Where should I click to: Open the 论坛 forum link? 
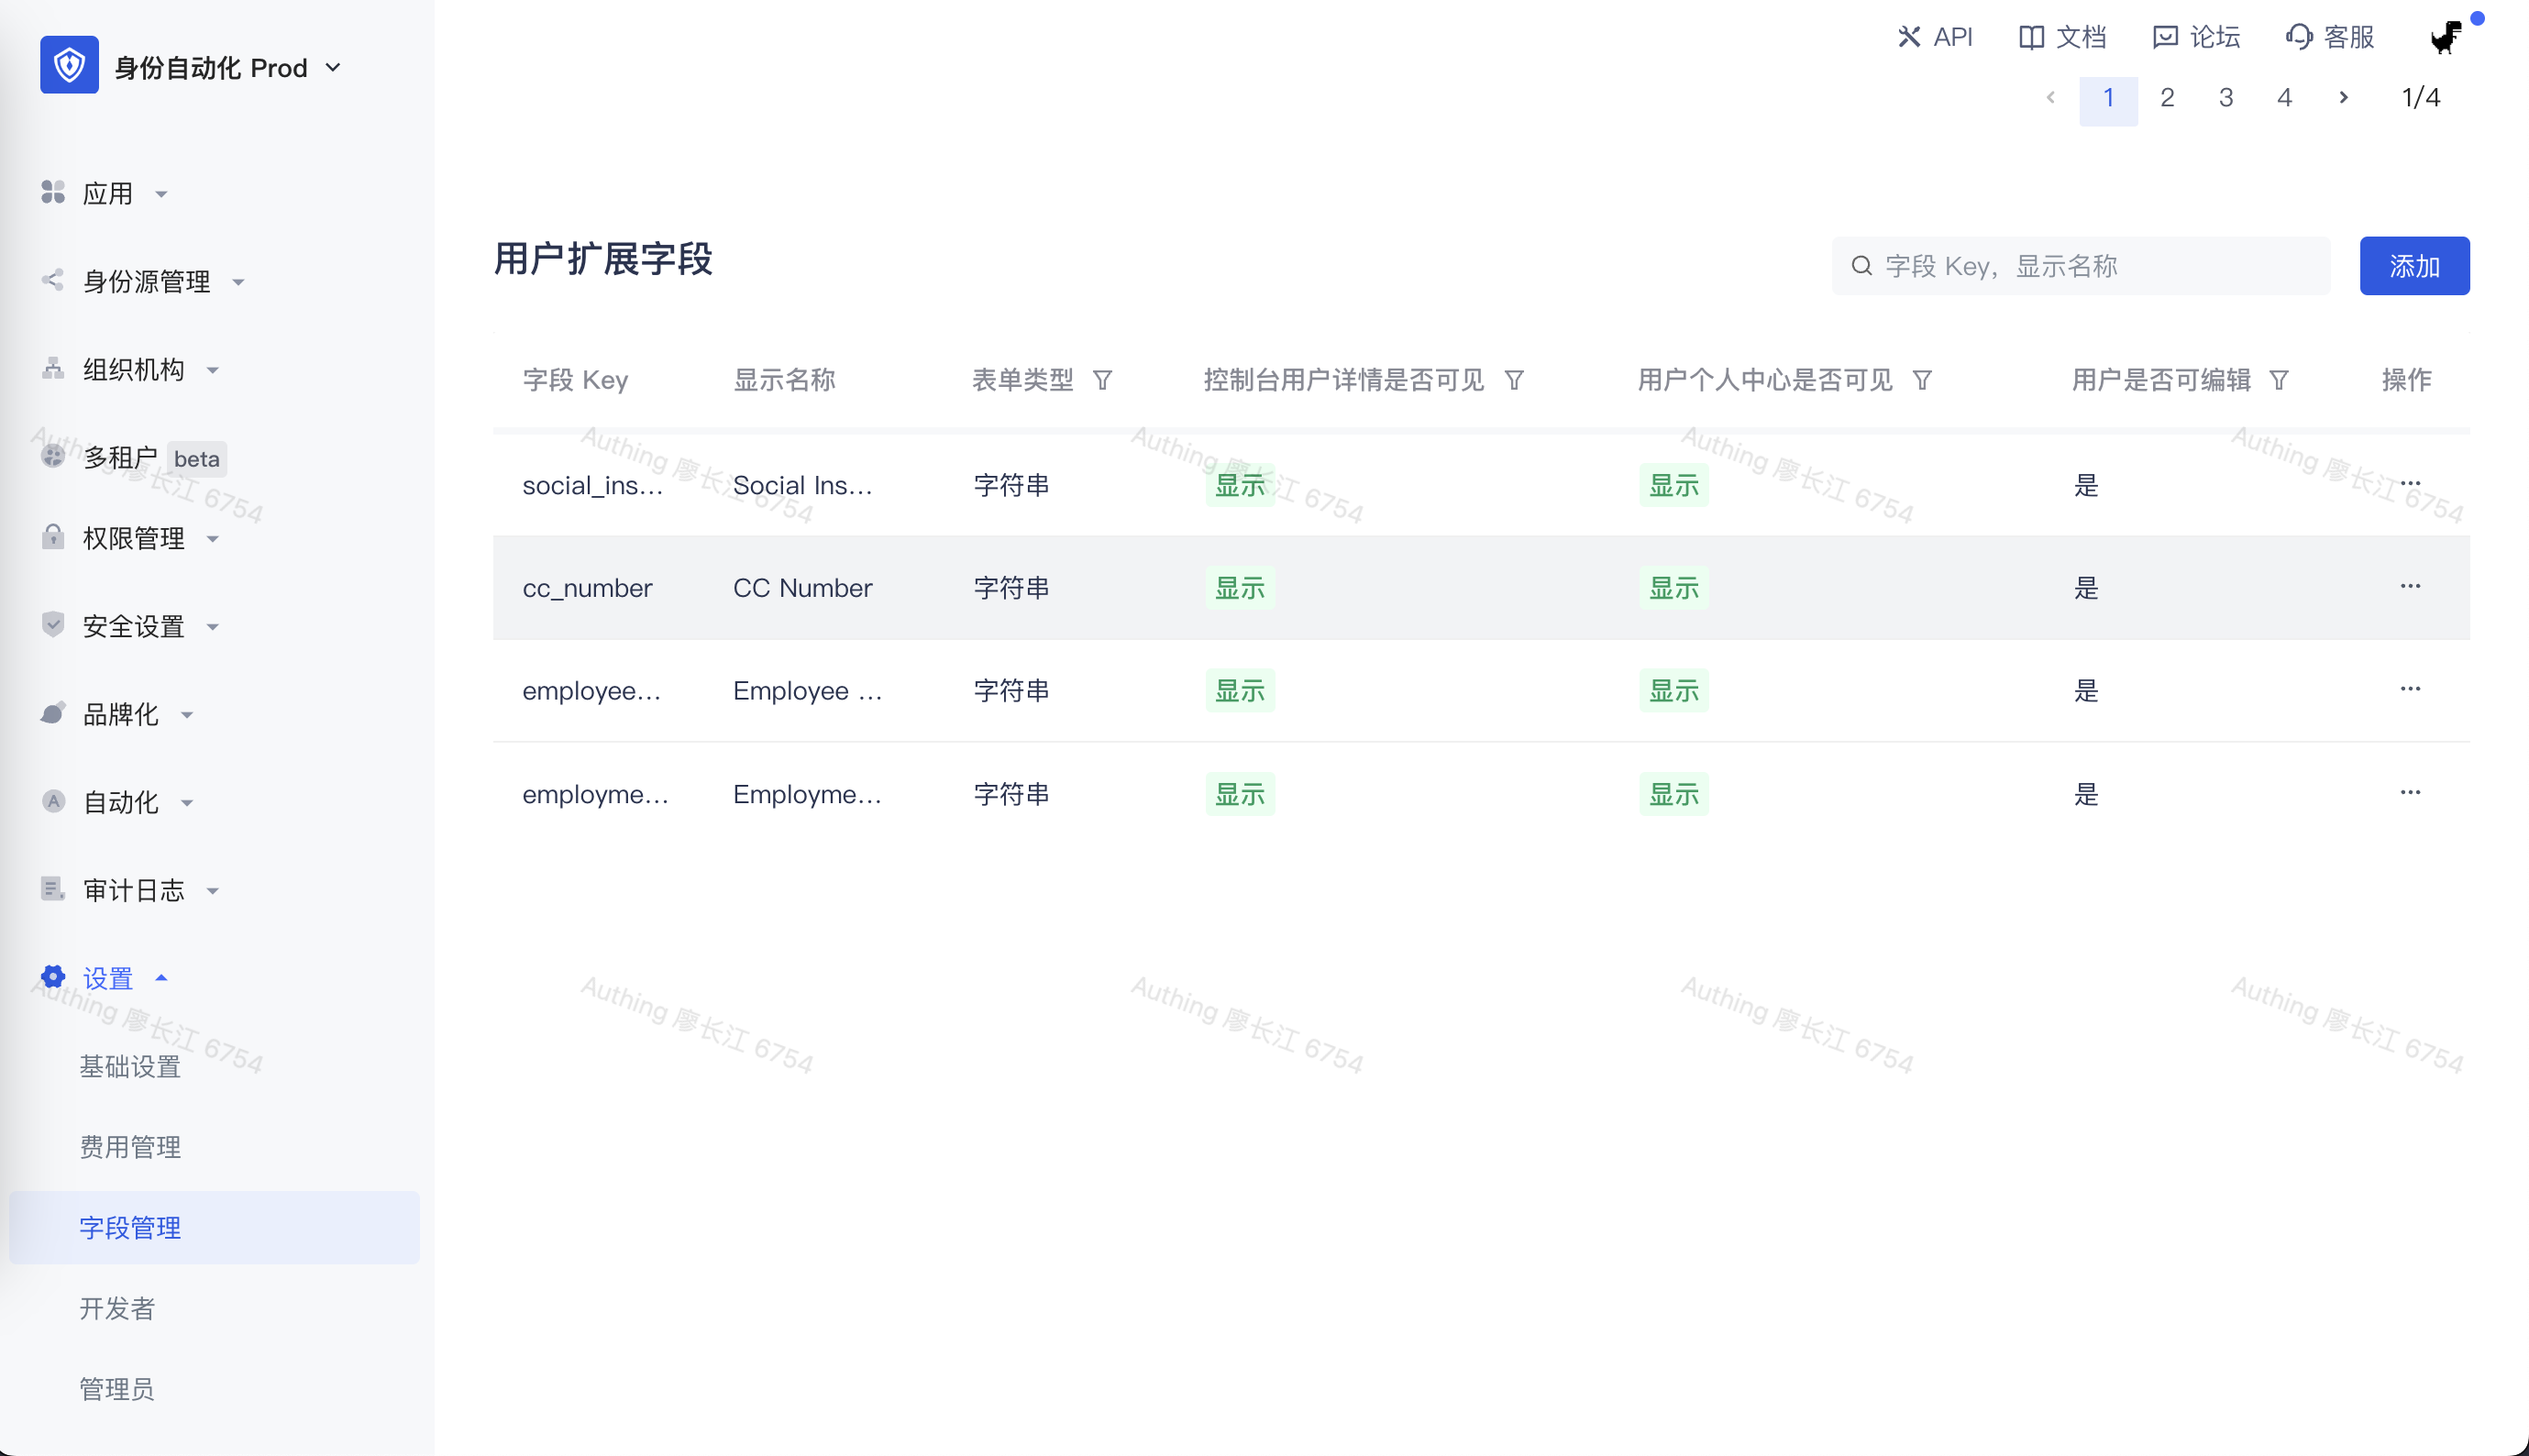coord(2196,37)
